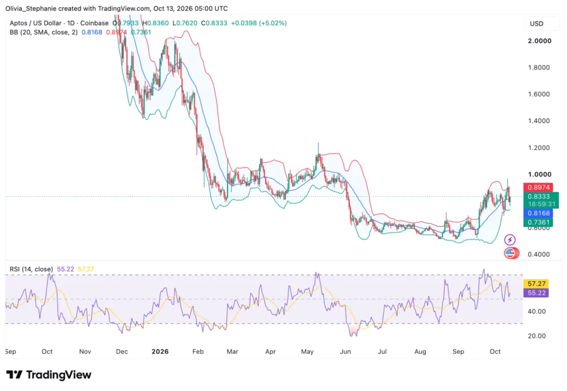The width and height of the screenshot is (567, 391).
Task: Click the green 0.8333 current price label
Action: 540,197
